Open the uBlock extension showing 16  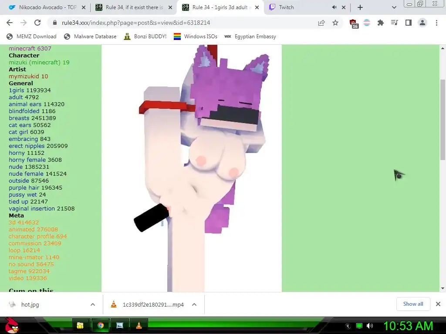click(353, 23)
